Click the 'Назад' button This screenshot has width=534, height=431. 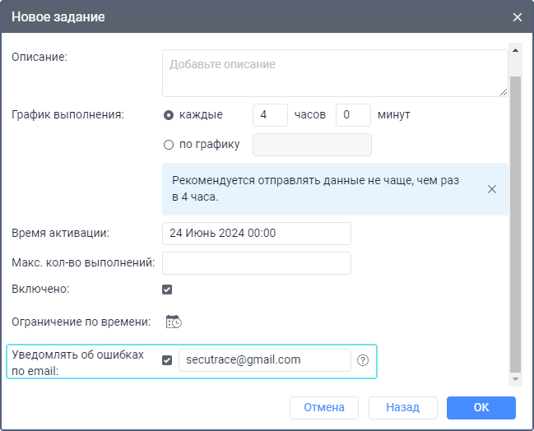[402, 407]
